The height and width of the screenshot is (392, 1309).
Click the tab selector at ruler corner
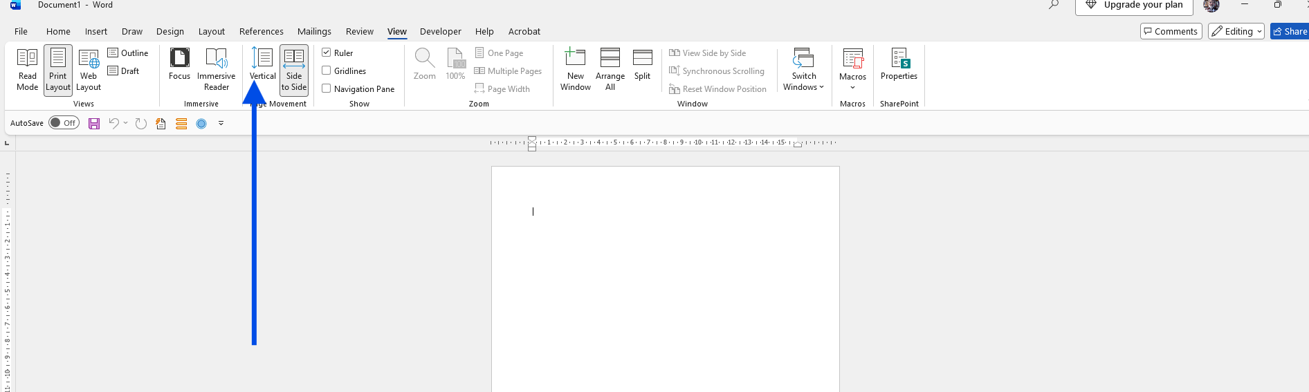7,143
